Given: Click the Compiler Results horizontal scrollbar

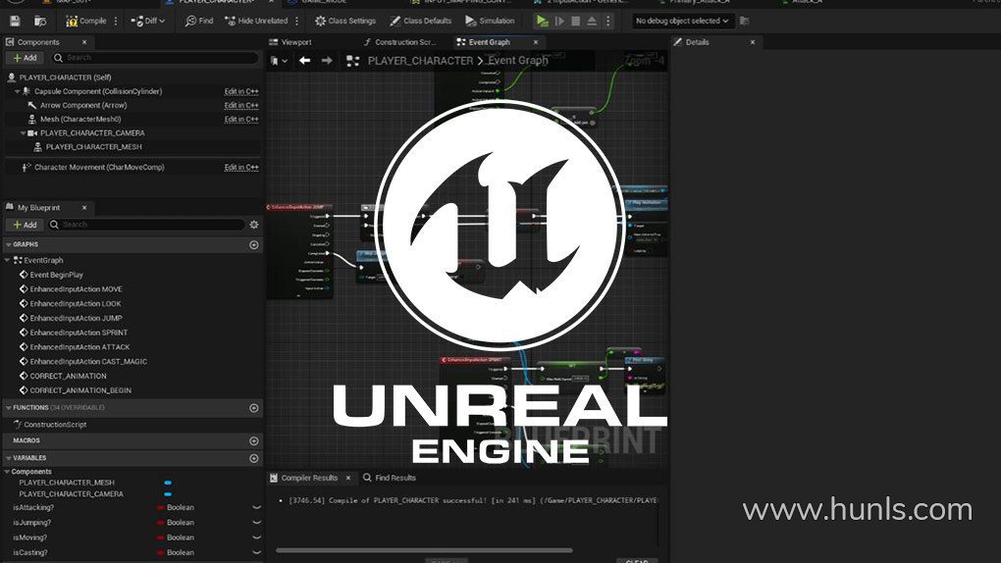Looking at the screenshot, I should click(x=424, y=550).
